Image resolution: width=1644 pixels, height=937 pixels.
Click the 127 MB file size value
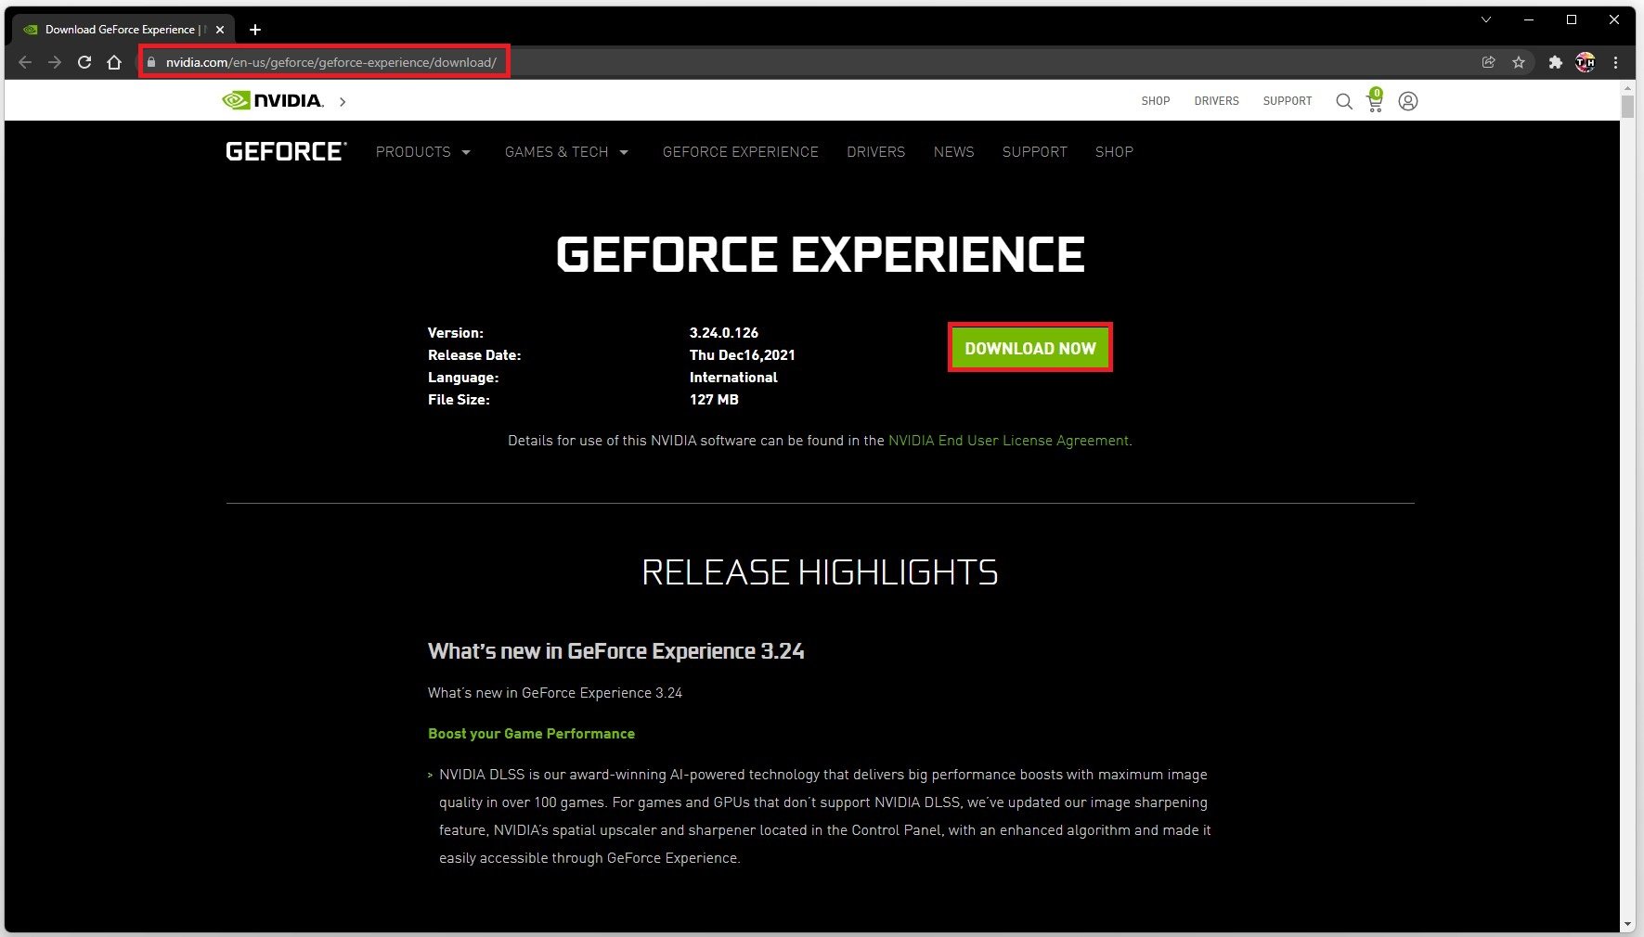coord(714,400)
